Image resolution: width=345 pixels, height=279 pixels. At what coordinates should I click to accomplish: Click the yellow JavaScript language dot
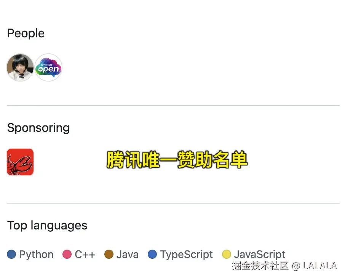pos(227,254)
